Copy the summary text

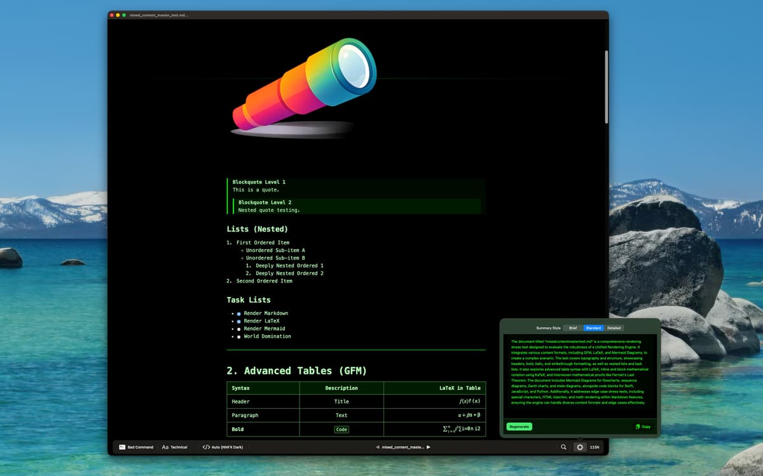tap(643, 426)
